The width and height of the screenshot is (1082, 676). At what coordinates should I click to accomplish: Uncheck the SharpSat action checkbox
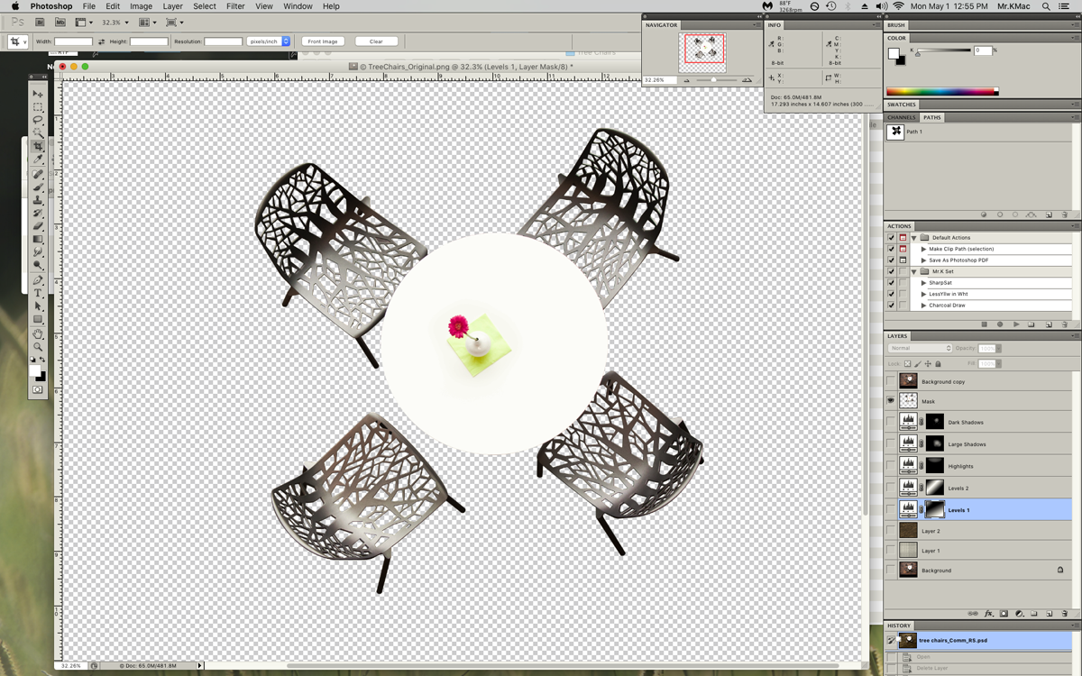(x=891, y=283)
